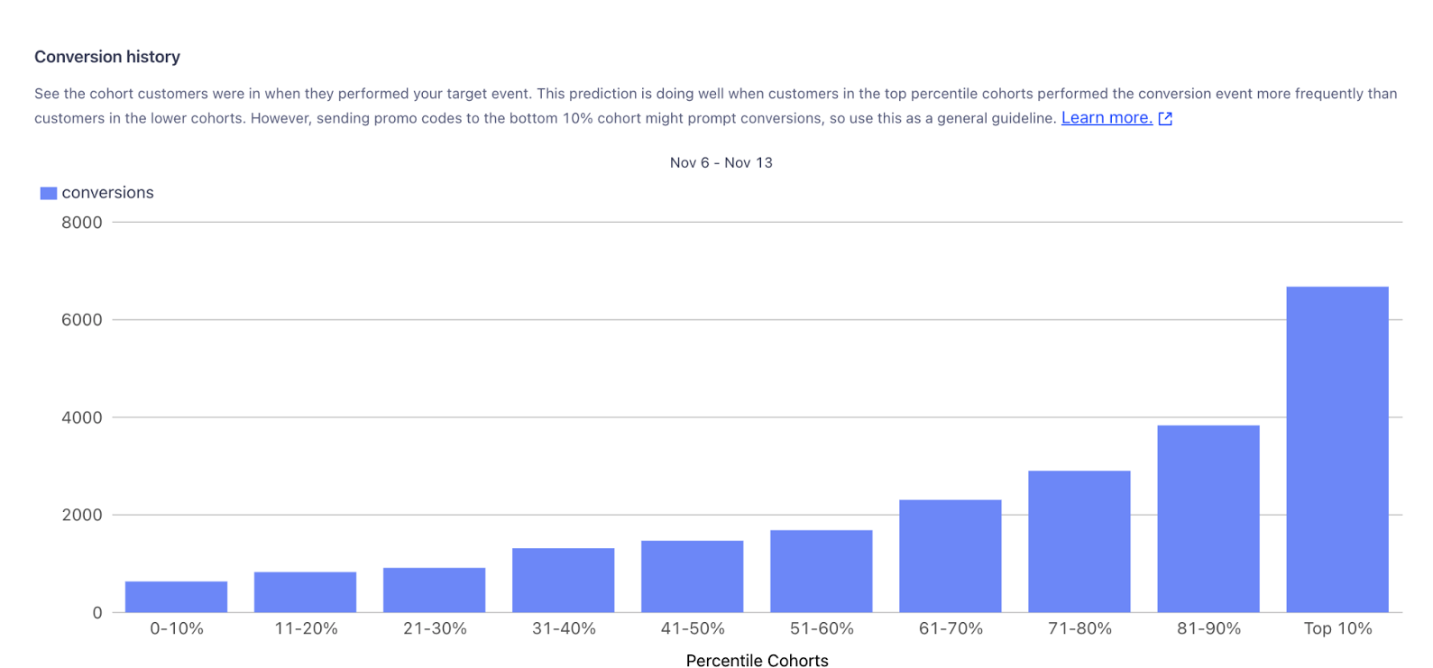Click the Nov 6 - Nov 13 date range
1433x668 pixels.
pyautogui.click(x=721, y=162)
